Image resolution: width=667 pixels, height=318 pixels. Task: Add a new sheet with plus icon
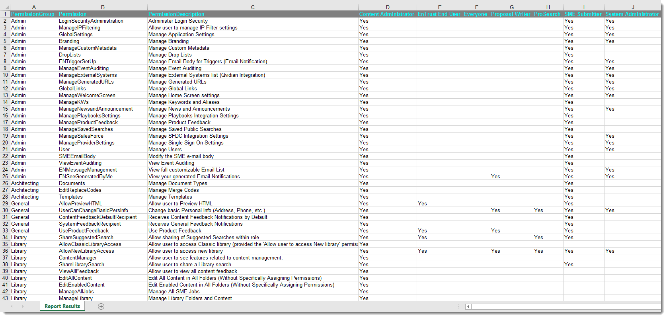click(101, 306)
